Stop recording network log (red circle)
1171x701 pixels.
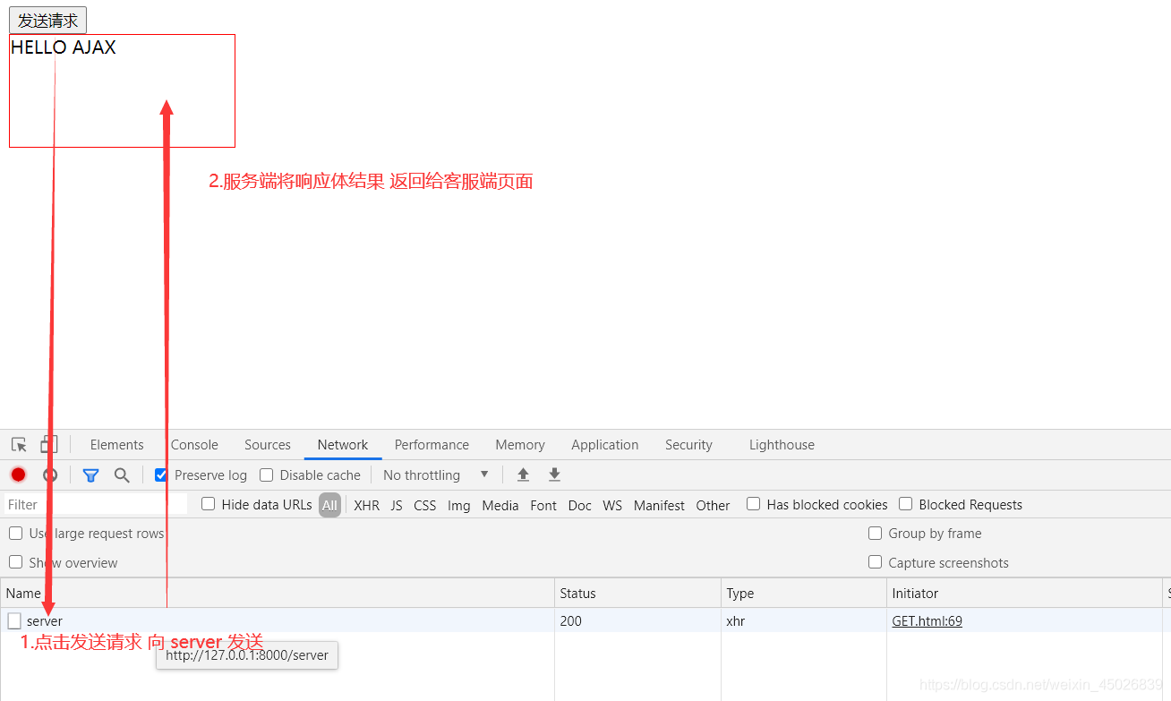(18, 474)
